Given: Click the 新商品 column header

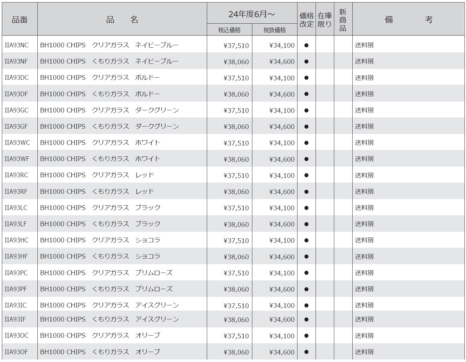Looking at the screenshot, I should [343, 20].
